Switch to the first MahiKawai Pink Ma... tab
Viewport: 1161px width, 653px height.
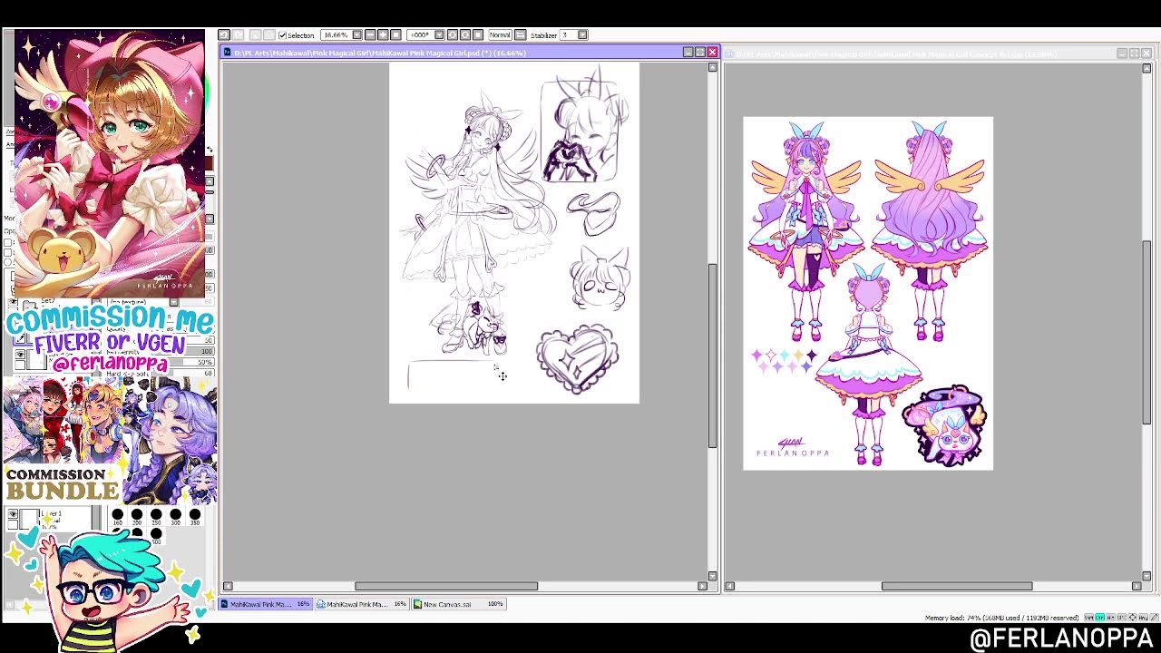(266, 604)
